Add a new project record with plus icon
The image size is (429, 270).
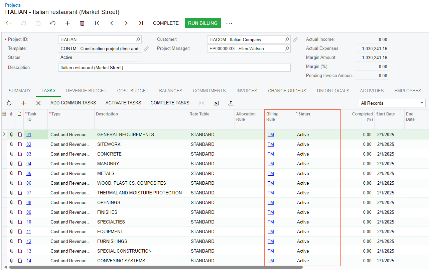click(67, 23)
